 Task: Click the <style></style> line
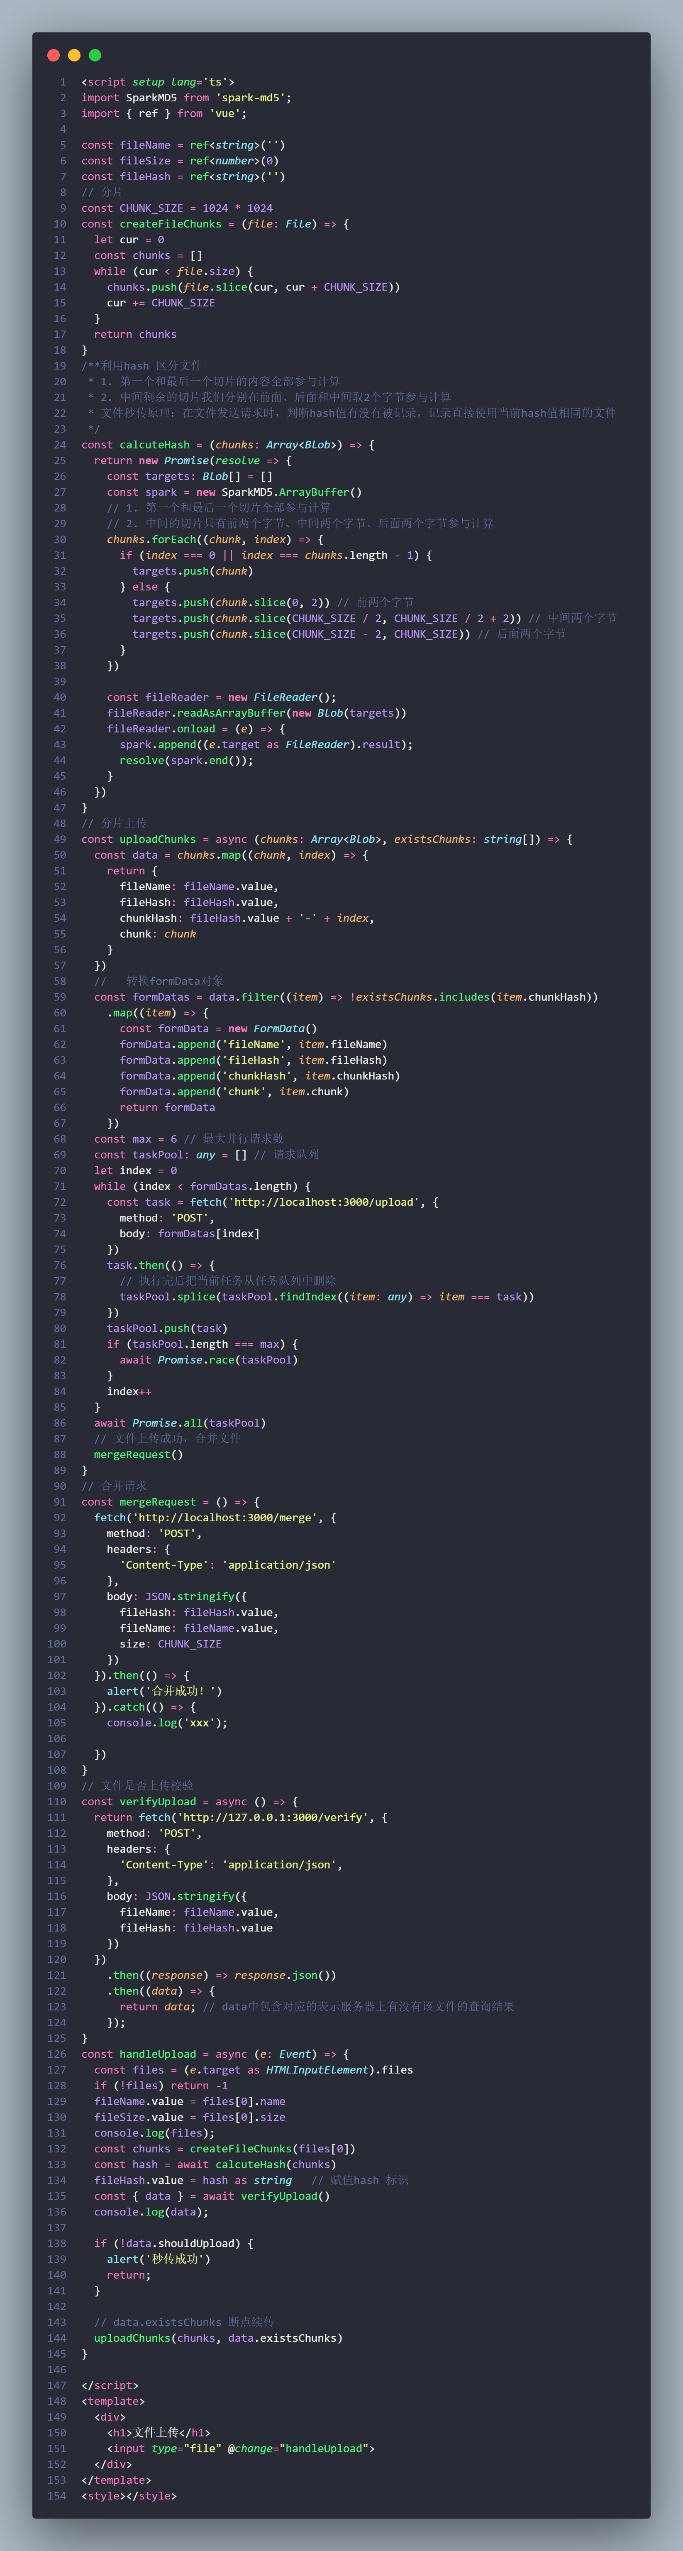pyautogui.click(x=129, y=2497)
